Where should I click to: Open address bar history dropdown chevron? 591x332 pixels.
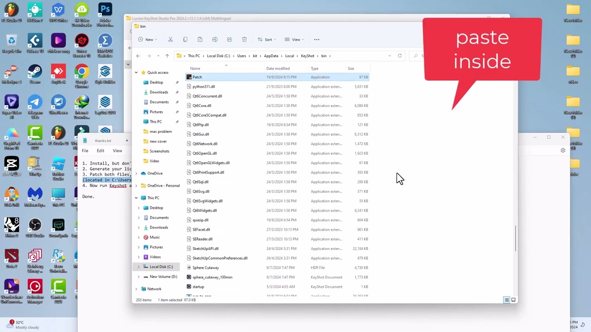tap(390, 56)
